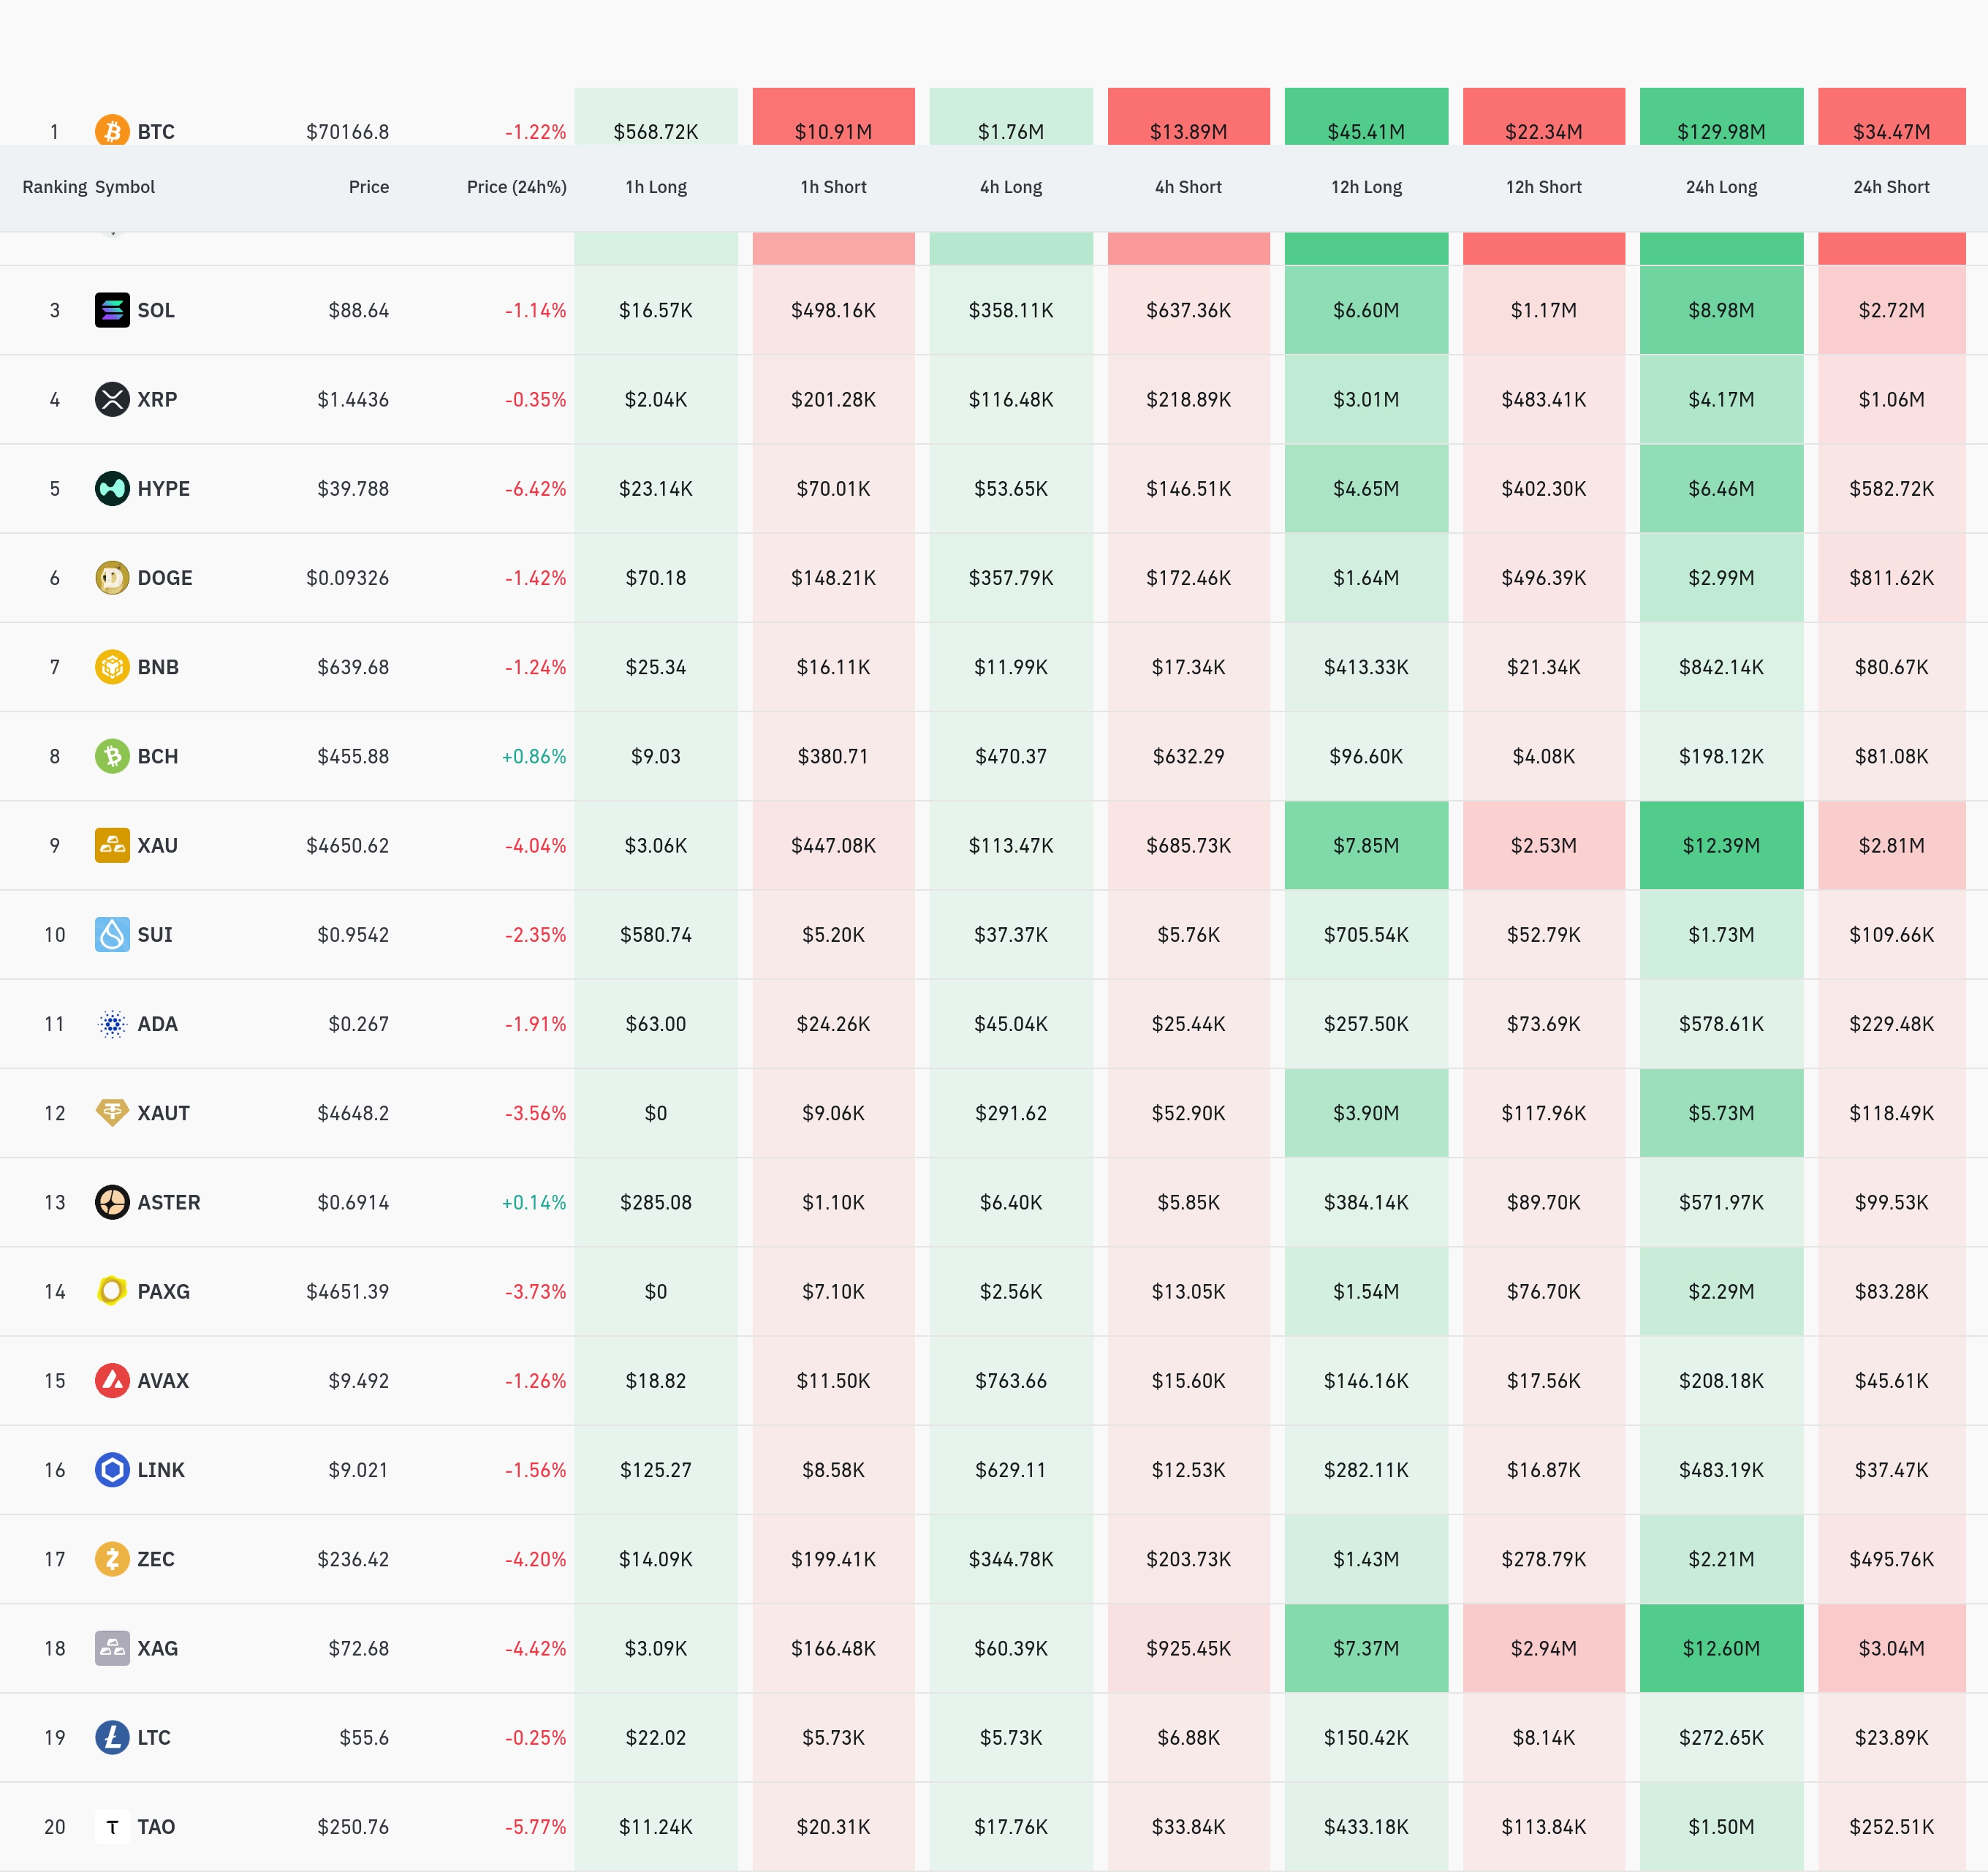Screen dimensions: 1988x1872
Task: Open the TAO symbol link
Action: click(156, 1827)
